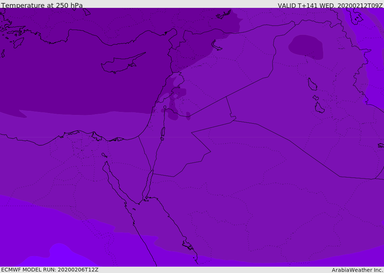Viewport: 384px width, 273px height.
Task: Click the 'Temperature at 250 hPa' title text
Action: click(42, 5)
